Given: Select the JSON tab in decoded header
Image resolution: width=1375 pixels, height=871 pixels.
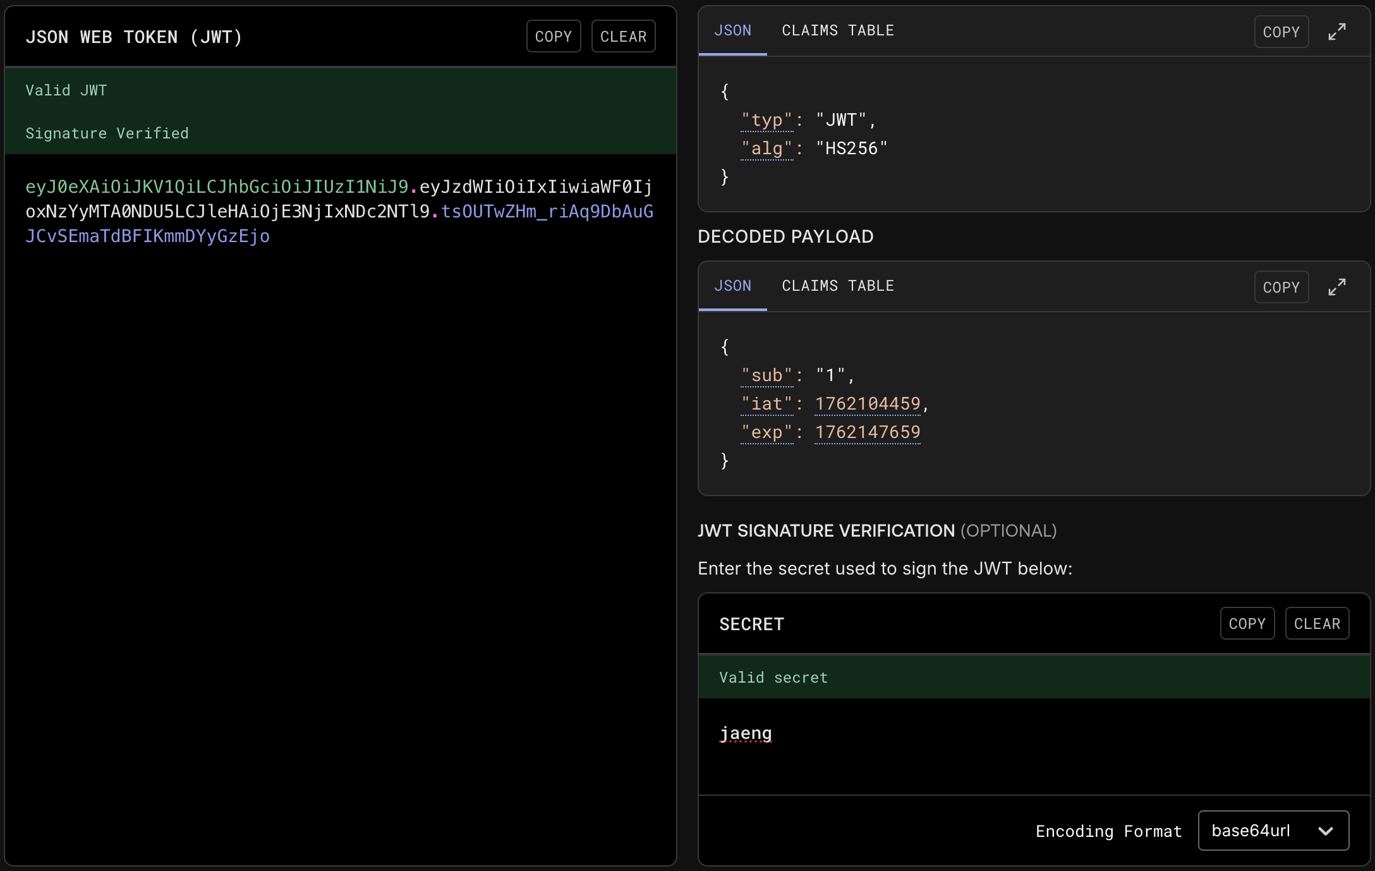Looking at the screenshot, I should (732, 30).
